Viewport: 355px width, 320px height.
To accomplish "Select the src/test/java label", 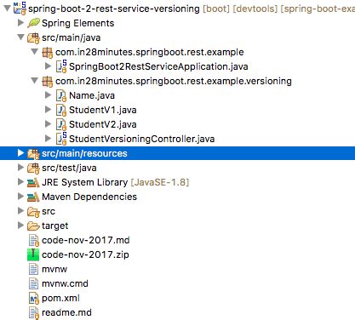I will [x=69, y=168].
